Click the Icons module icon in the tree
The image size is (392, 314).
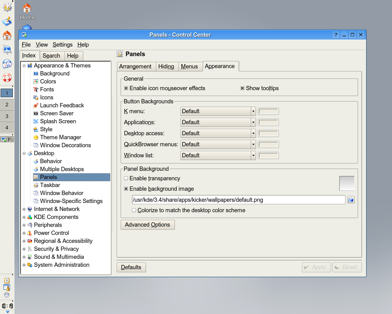[x=36, y=98]
